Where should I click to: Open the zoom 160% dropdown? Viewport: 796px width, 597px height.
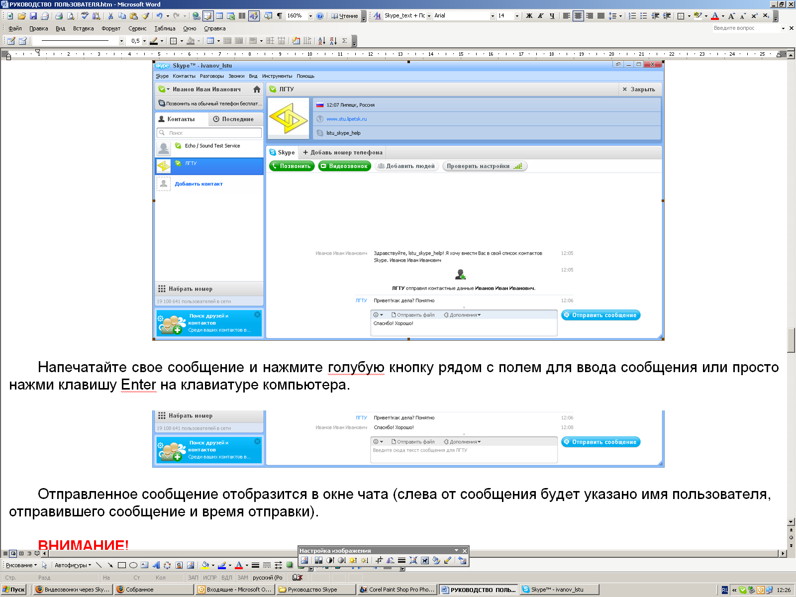click(311, 16)
